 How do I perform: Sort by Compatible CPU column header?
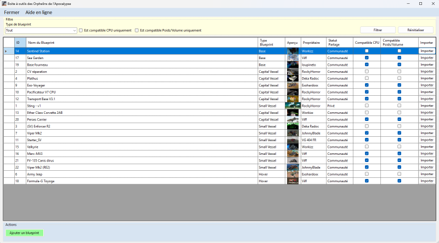pyautogui.click(x=367, y=43)
